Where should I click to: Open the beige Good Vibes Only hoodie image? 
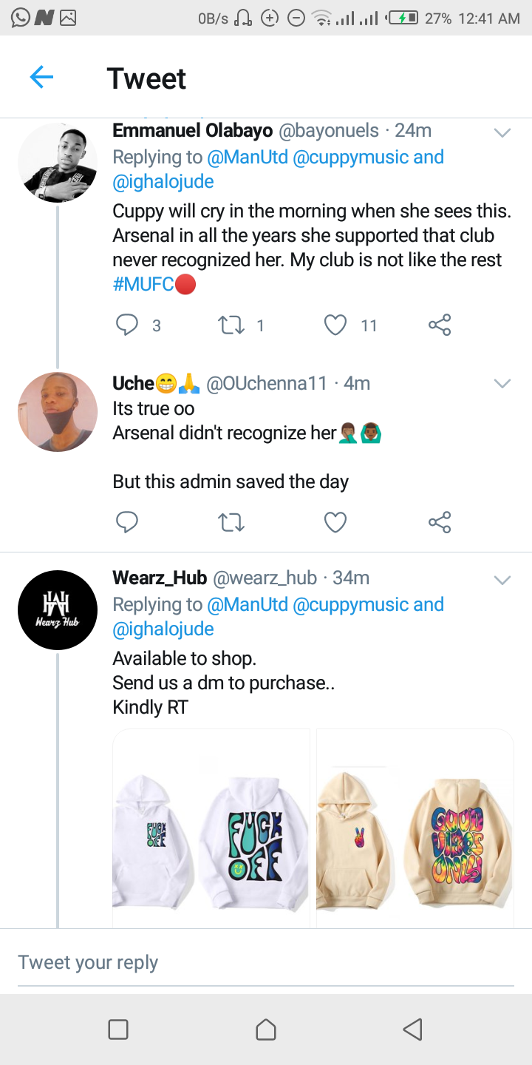click(x=415, y=828)
